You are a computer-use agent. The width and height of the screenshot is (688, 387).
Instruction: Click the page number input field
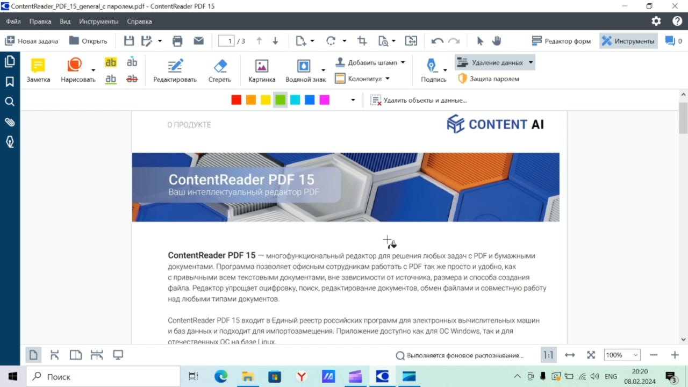(226, 40)
